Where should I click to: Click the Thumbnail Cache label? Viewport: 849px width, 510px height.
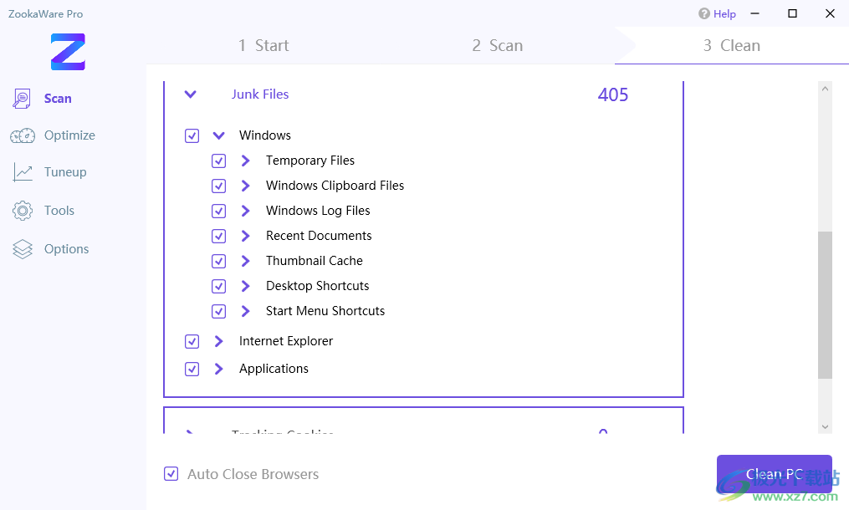click(314, 261)
